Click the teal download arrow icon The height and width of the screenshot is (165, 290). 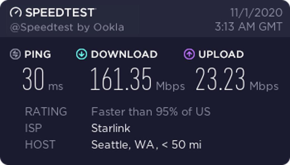coord(81,54)
